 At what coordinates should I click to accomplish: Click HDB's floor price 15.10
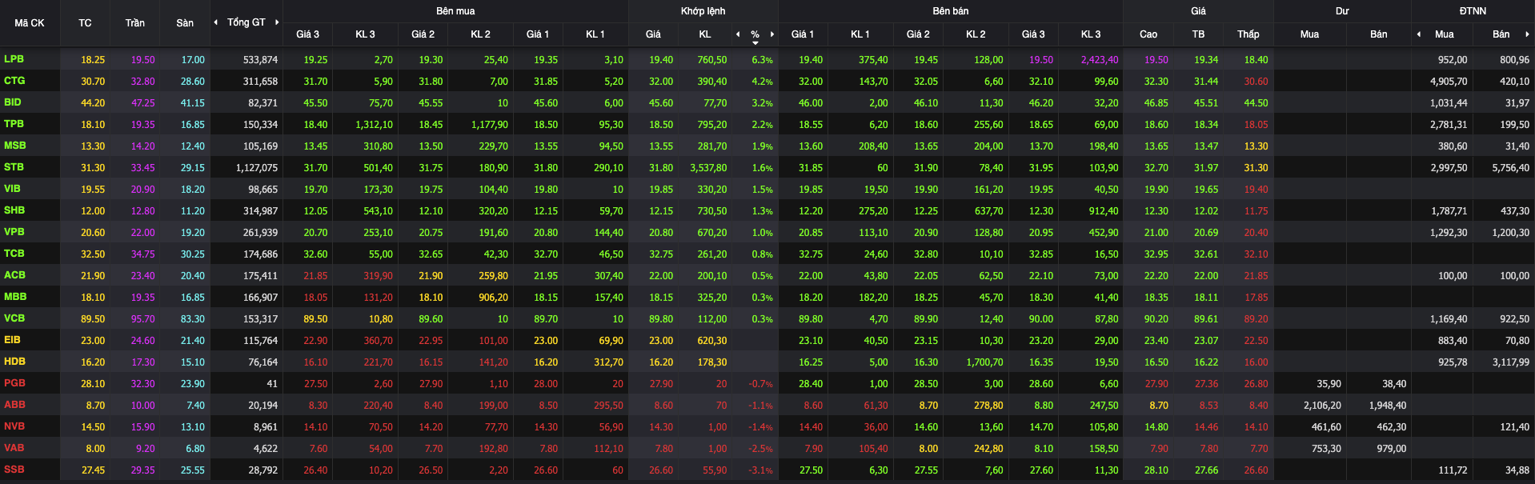click(x=193, y=362)
